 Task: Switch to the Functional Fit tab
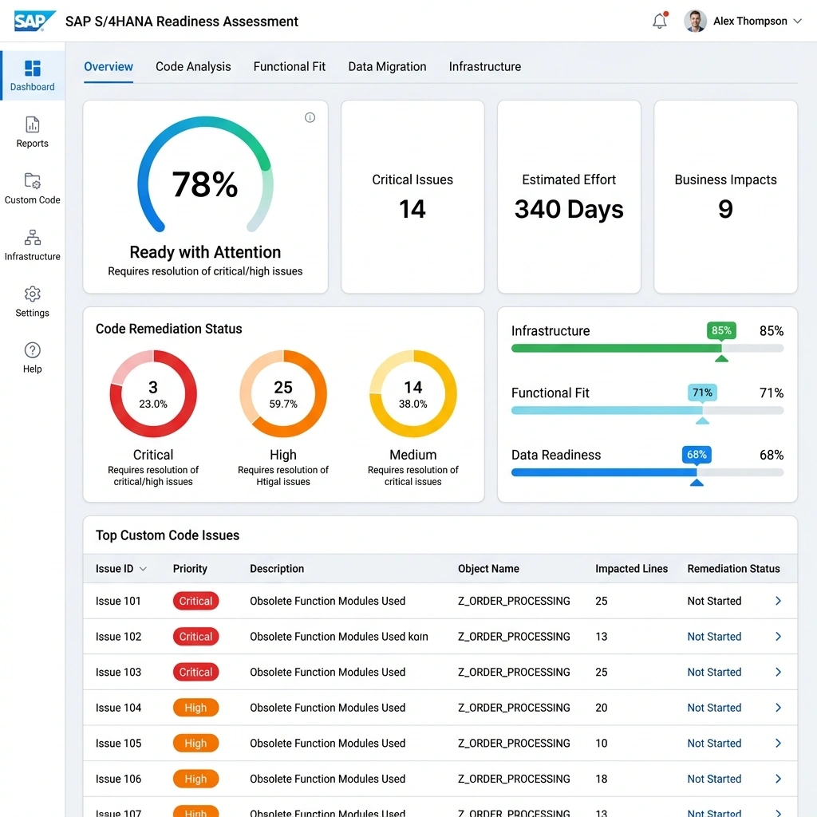289,67
